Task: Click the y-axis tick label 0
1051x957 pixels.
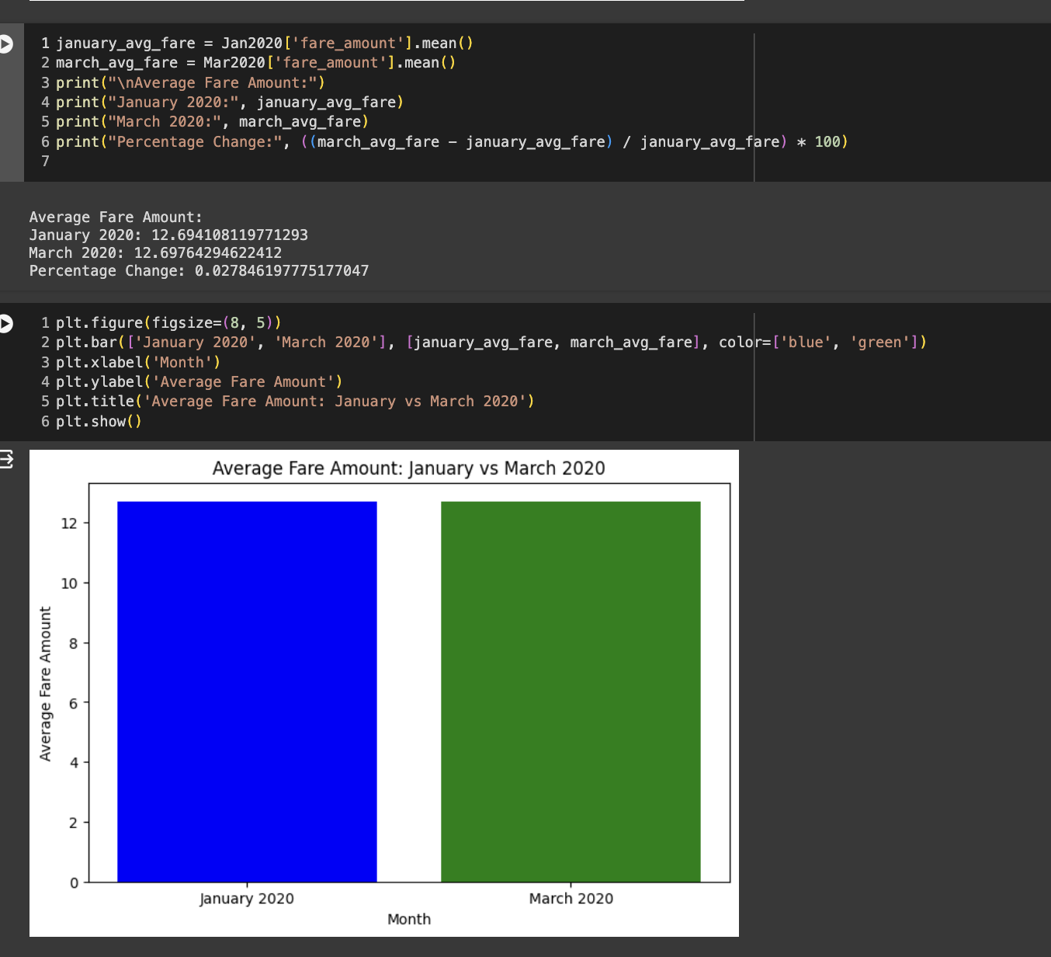Action: click(74, 882)
